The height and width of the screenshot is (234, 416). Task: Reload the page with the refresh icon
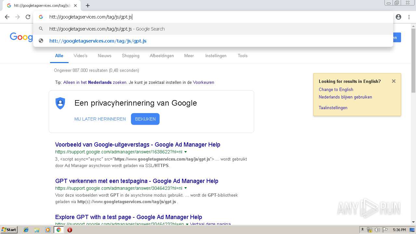point(28,17)
